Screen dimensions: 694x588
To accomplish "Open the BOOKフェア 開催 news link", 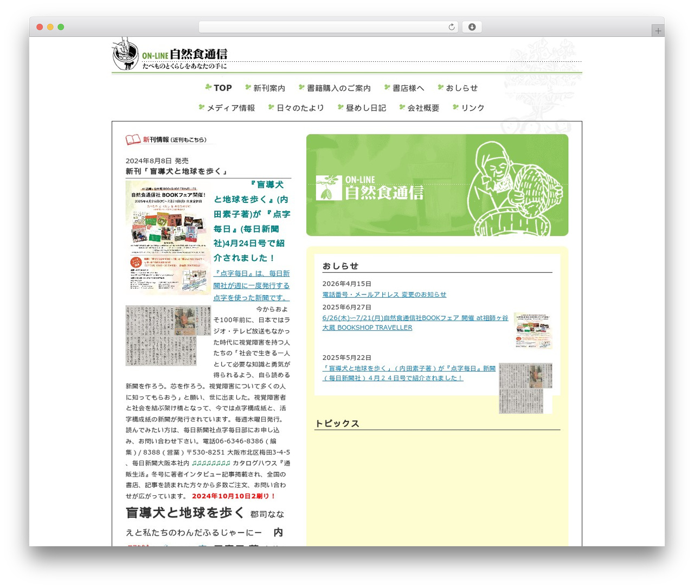I will pyautogui.click(x=415, y=323).
